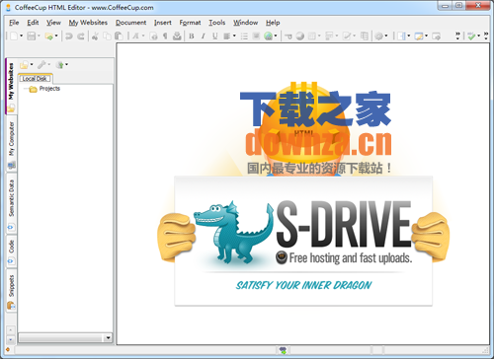Switch to Code side tab
Screen dimensions: 494x359
click(12, 251)
